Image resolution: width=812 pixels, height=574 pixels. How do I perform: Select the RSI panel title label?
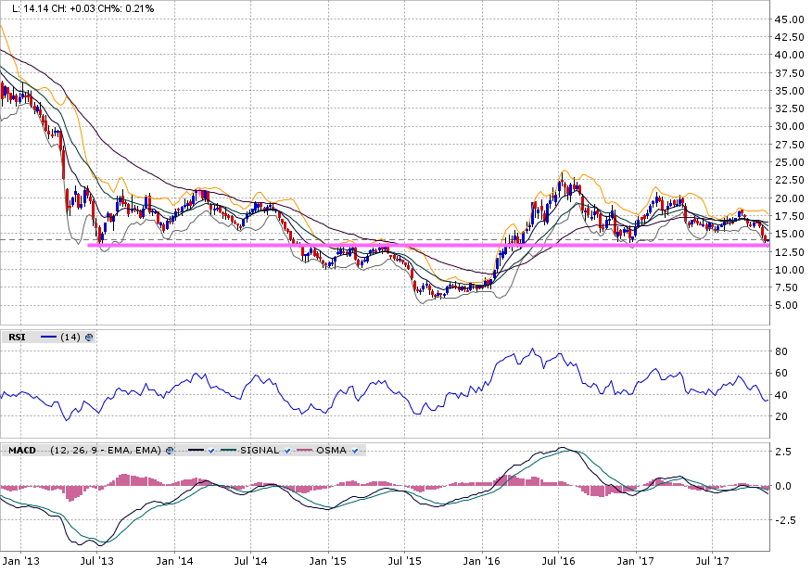pyautogui.click(x=16, y=338)
